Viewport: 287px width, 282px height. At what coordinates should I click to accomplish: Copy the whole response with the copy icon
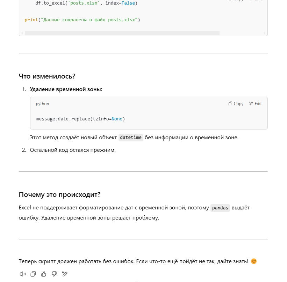click(x=33, y=274)
